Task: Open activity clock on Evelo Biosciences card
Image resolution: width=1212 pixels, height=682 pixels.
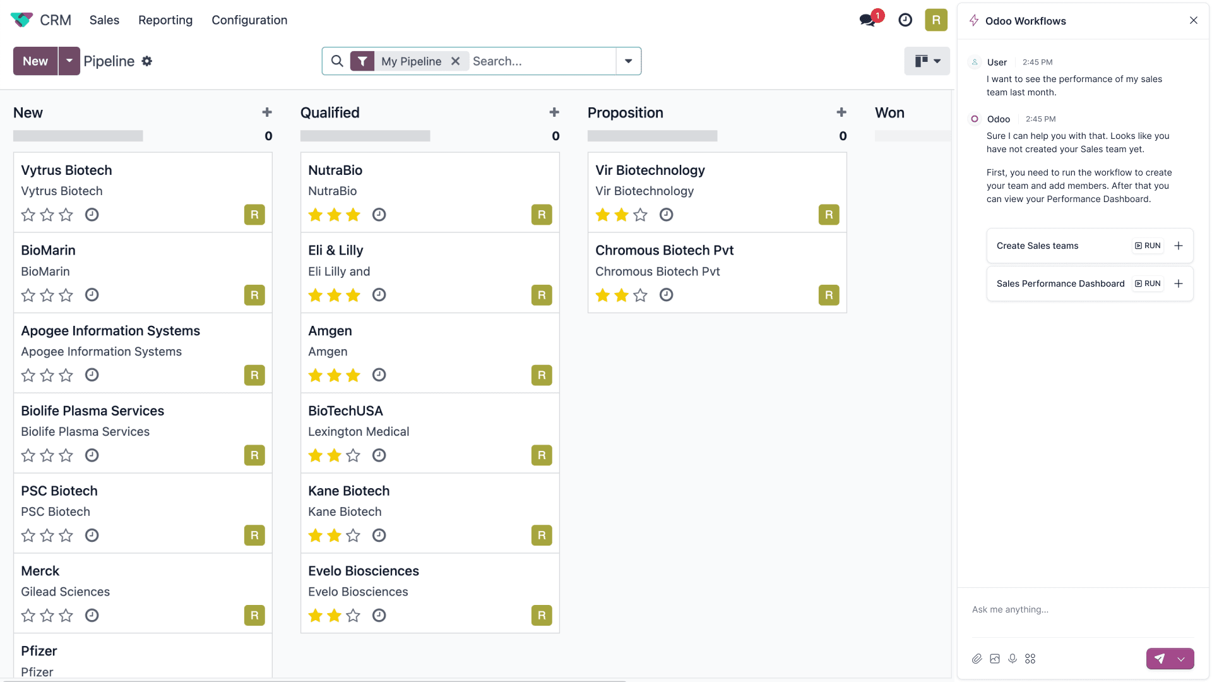Action: click(x=379, y=616)
